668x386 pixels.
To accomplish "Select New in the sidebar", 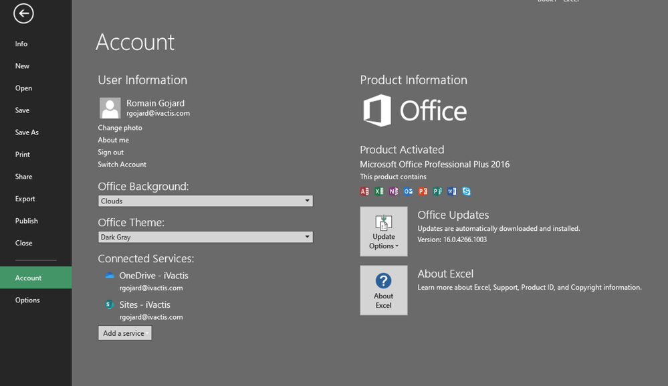I will [x=22, y=66].
